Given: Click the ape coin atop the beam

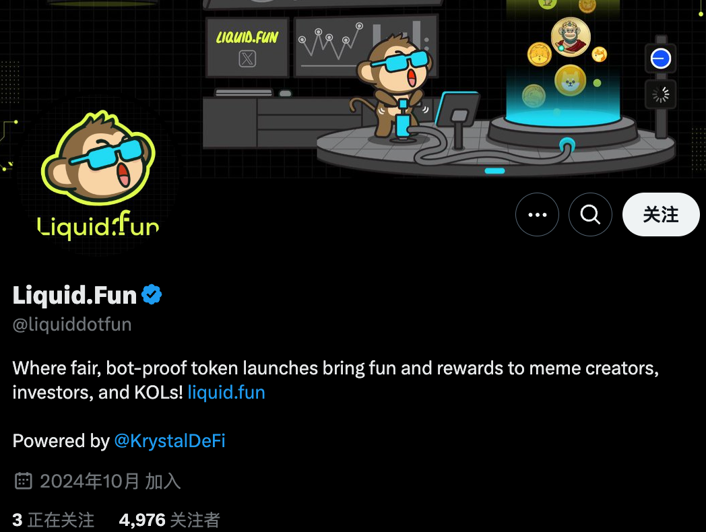Looking at the screenshot, I should coord(571,37).
